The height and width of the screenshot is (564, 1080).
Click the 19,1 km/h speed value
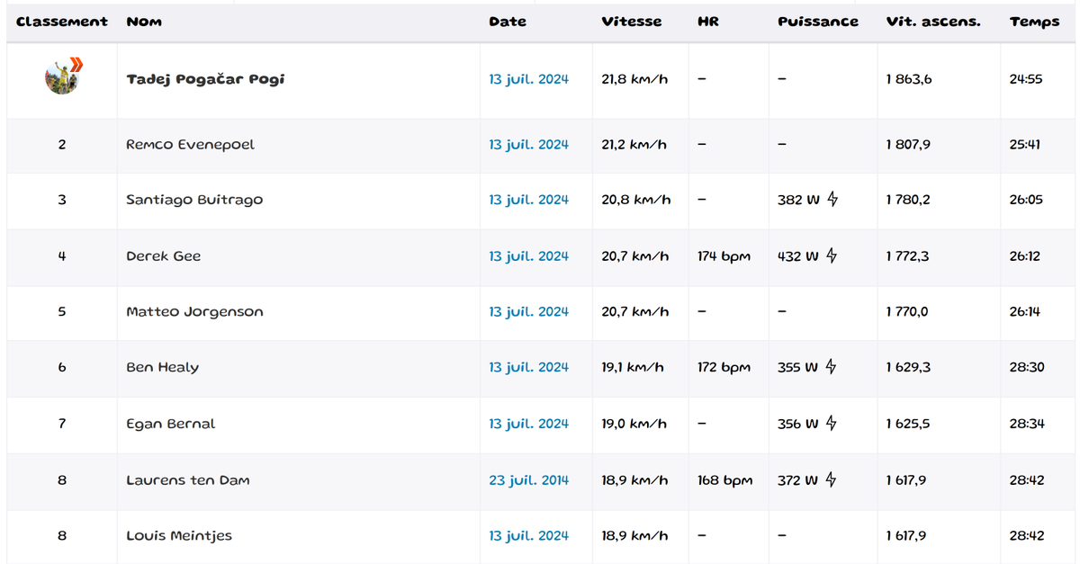(x=633, y=367)
